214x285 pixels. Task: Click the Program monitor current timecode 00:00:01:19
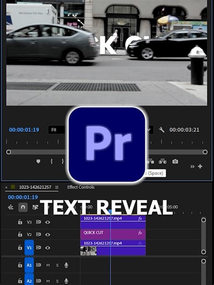coord(24,130)
